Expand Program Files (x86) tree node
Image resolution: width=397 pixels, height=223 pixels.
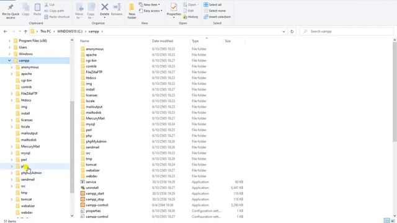(x=9, y=41)
